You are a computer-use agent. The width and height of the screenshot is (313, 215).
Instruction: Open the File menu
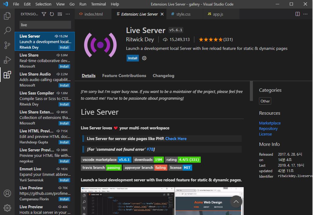coord(16,4)
